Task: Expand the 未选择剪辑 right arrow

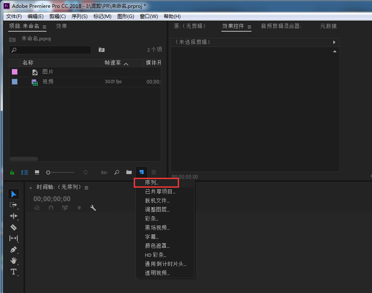Action: click(334, 42)
